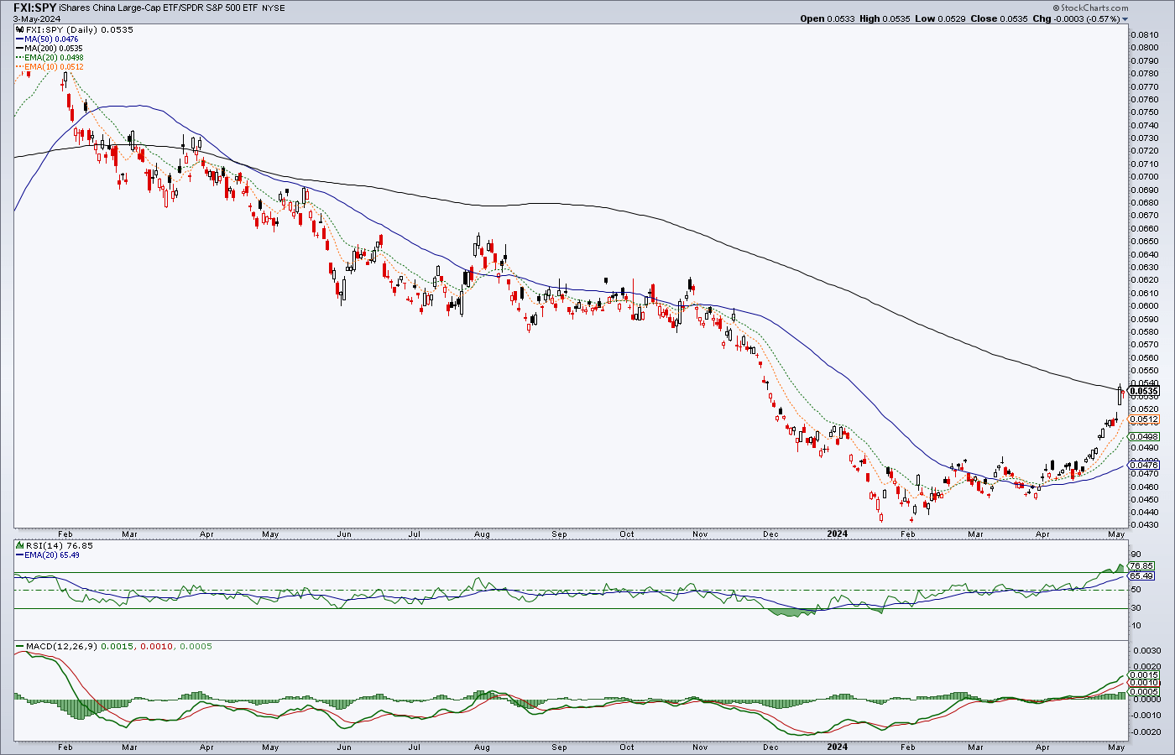Click the Aug label under the price chart
The width and height of the screenshot is (1175, 755).
click(482, 534)
